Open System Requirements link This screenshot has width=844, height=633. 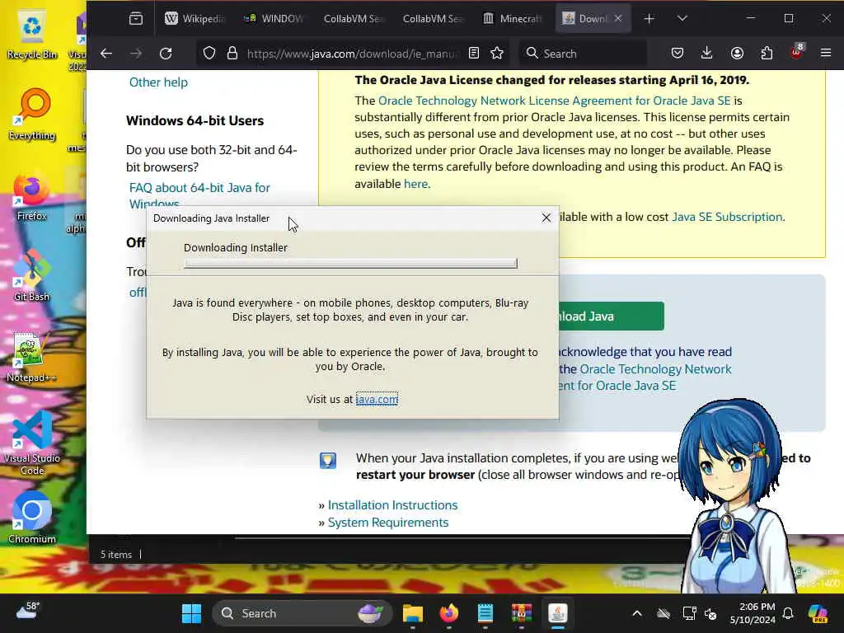coord(388,523)
